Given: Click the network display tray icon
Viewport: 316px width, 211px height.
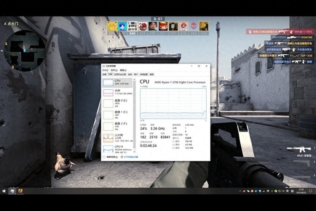Looking at the screenshot, I should [x=280, y=191].
